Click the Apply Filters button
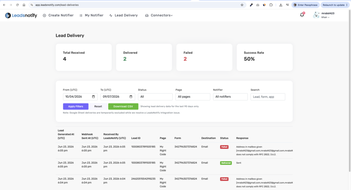Screen dimensions: 351x190 click(x=76, y=107)
